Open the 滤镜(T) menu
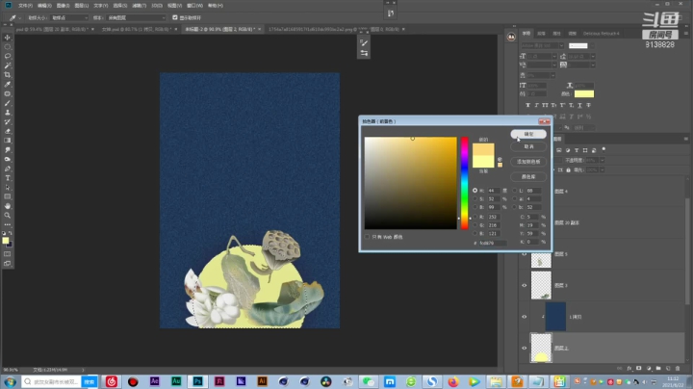Viewport: 693px width, 389px height. pos(139,6)
